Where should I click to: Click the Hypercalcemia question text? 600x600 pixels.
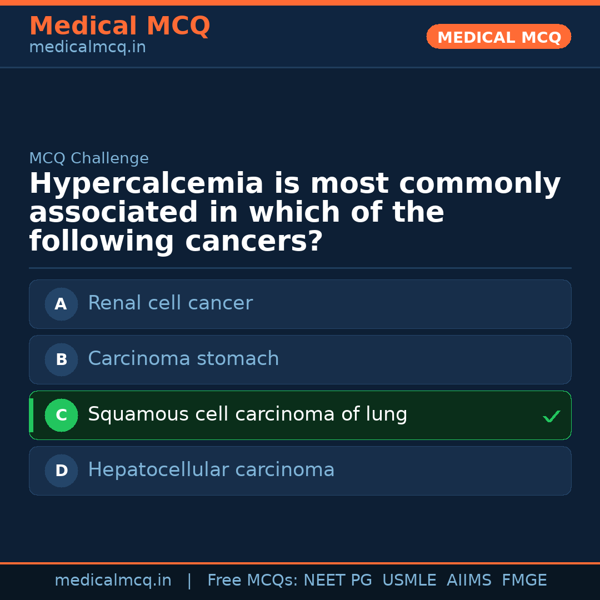click(x=294, y=213)
